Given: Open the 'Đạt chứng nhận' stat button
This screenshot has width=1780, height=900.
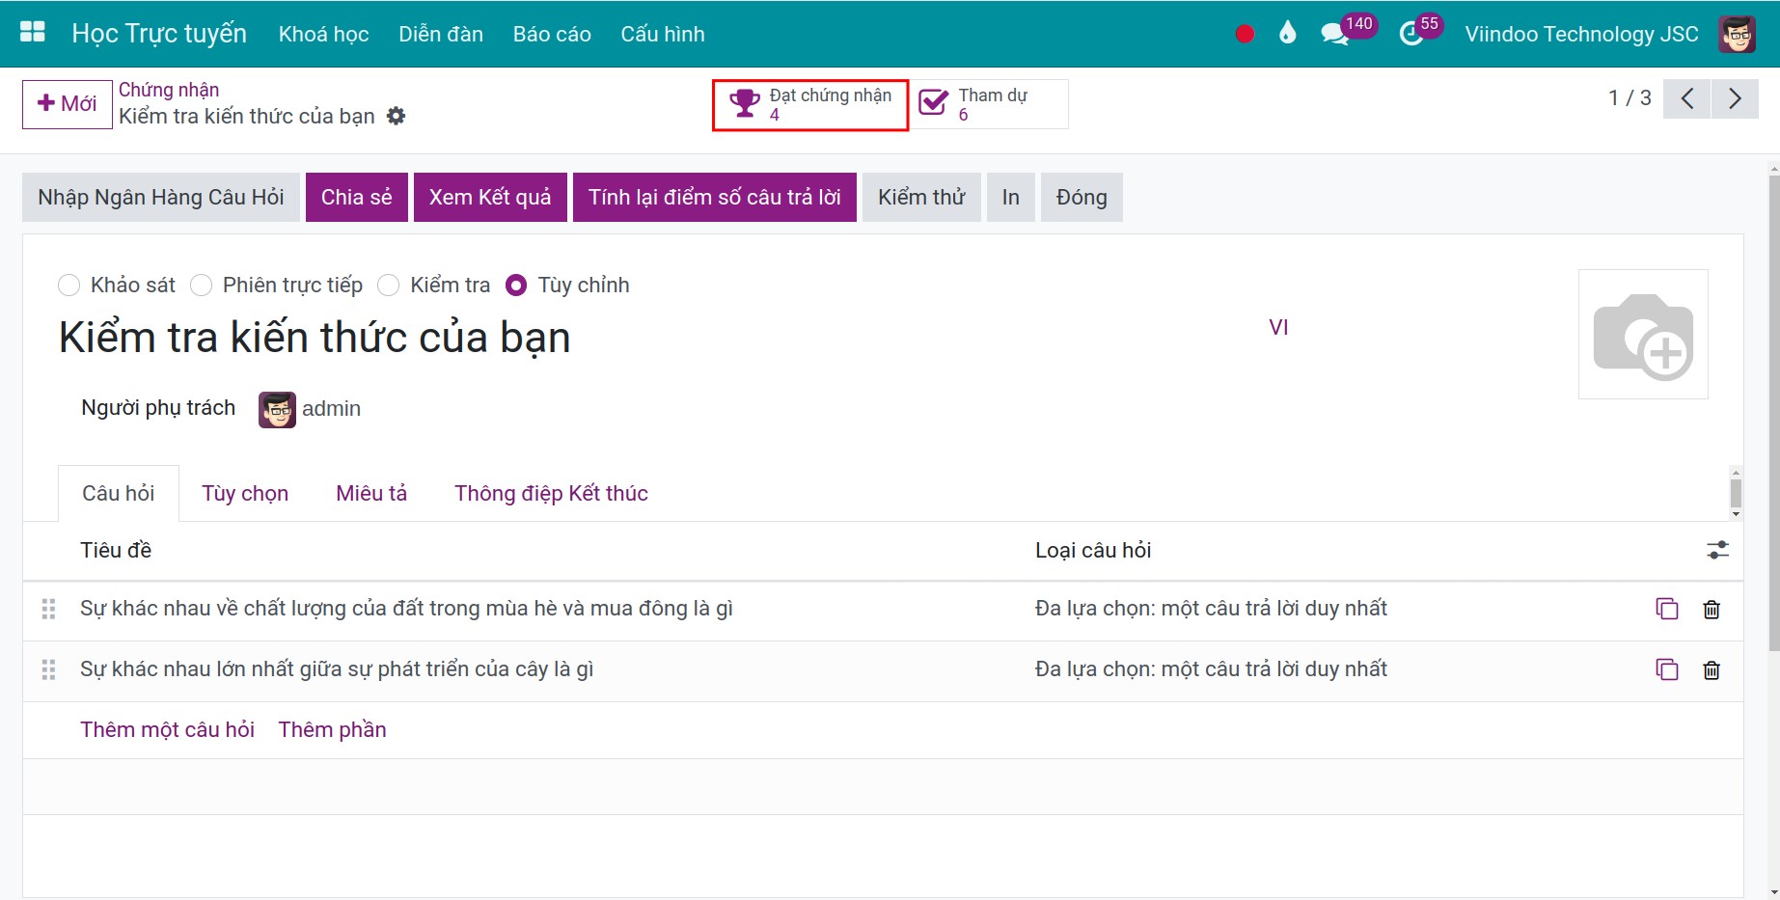Looking at the screenshot, I should [x=810, y=104].
